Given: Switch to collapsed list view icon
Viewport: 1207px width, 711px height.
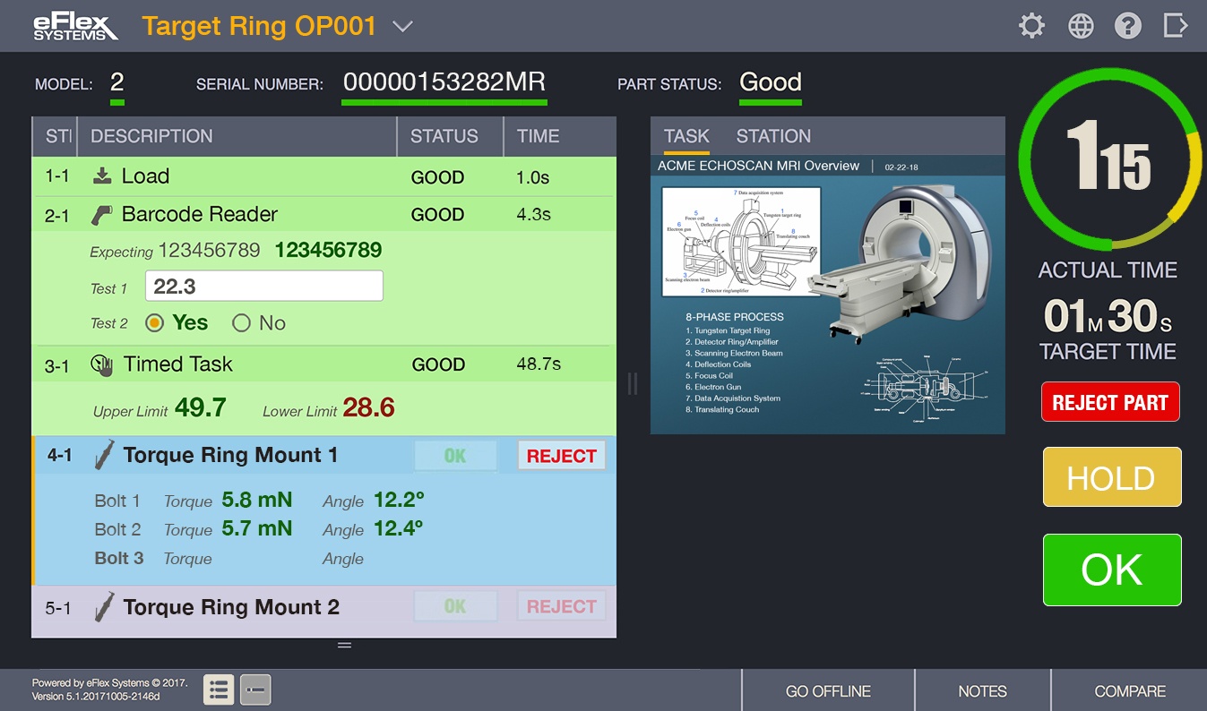Looking at the screenshot, I should 255,690.
